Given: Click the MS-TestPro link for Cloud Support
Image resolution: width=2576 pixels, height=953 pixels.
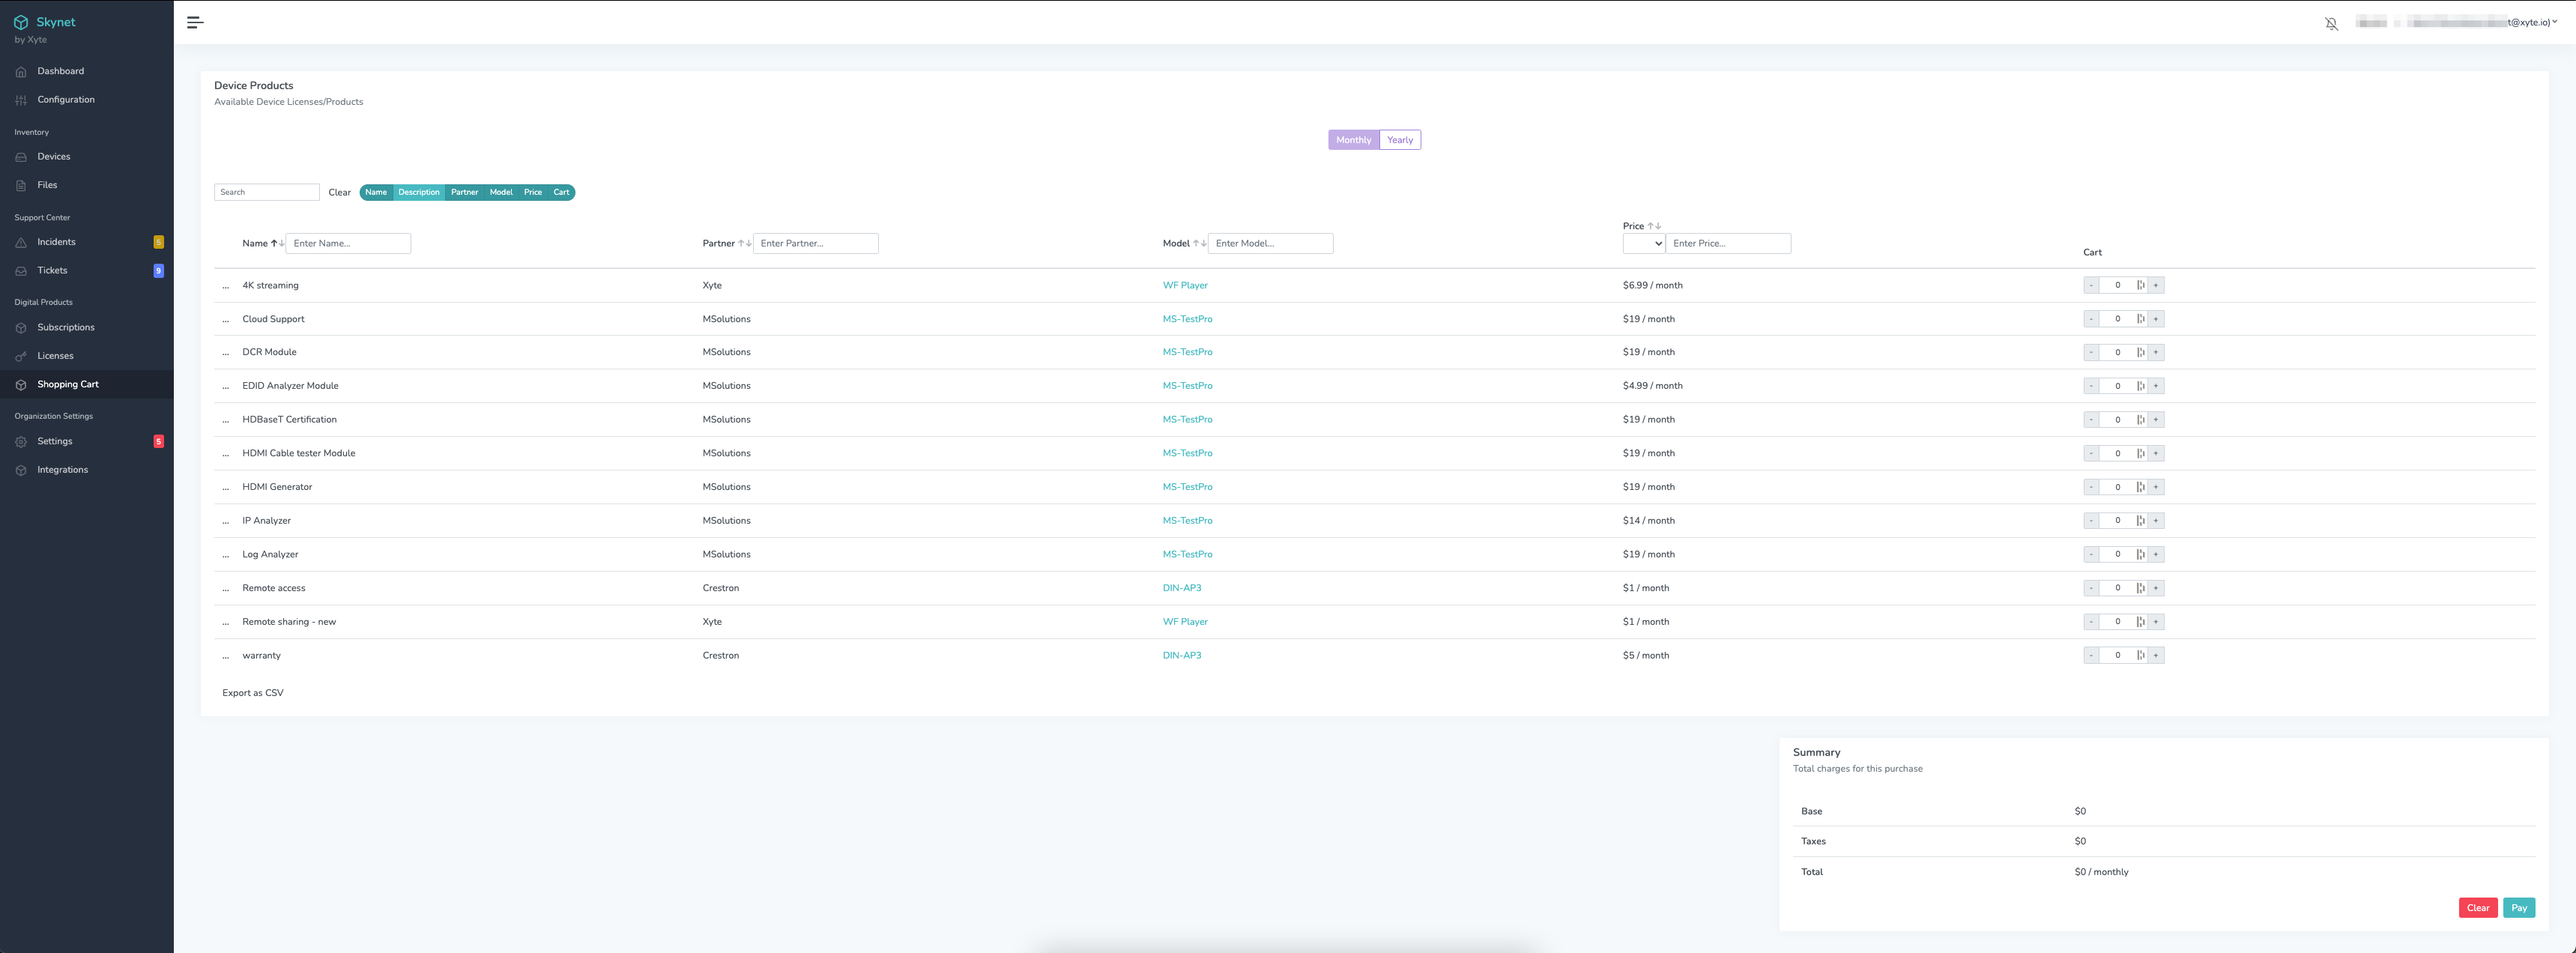Looking at the screenshot, I should tap(1187, 319).
